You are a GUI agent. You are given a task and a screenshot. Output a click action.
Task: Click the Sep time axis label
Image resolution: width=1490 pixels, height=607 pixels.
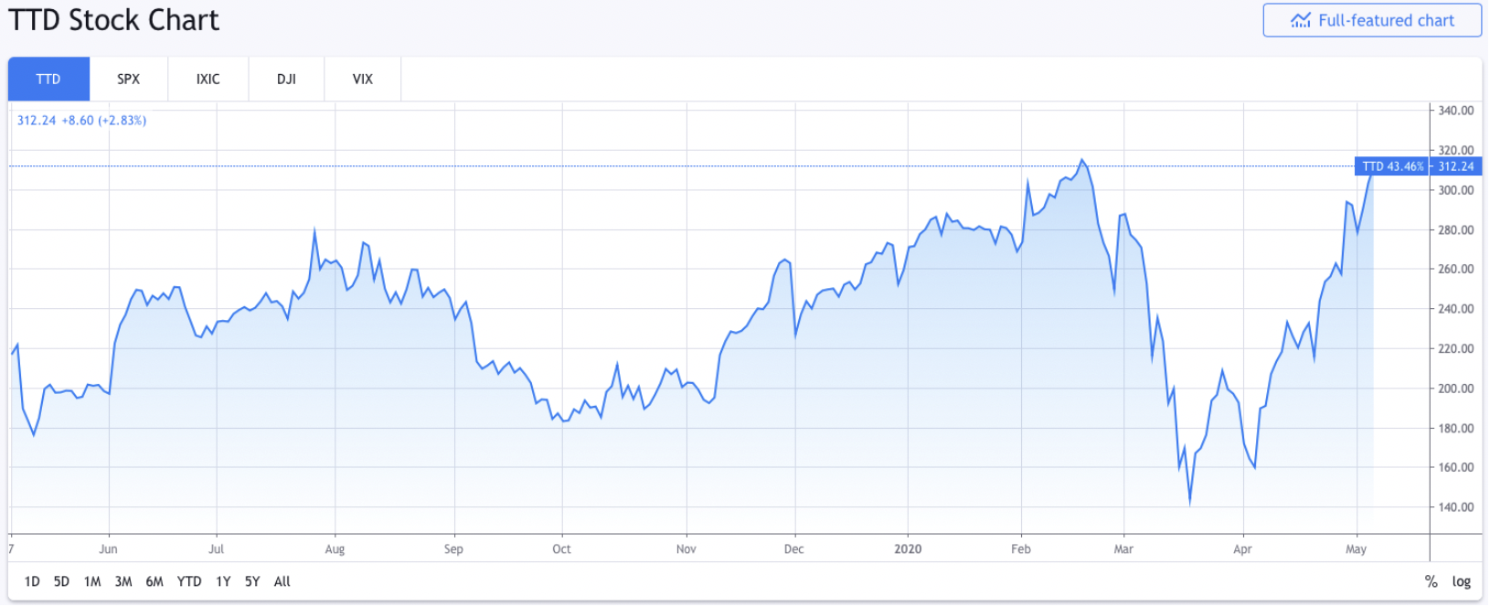pos(453,549)
